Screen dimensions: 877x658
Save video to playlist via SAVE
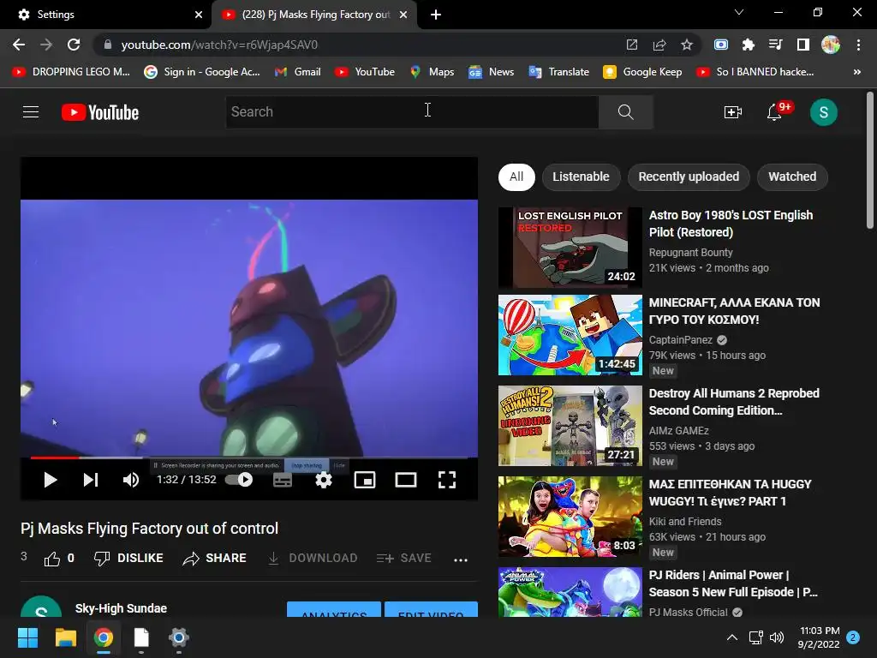(404, 558)
